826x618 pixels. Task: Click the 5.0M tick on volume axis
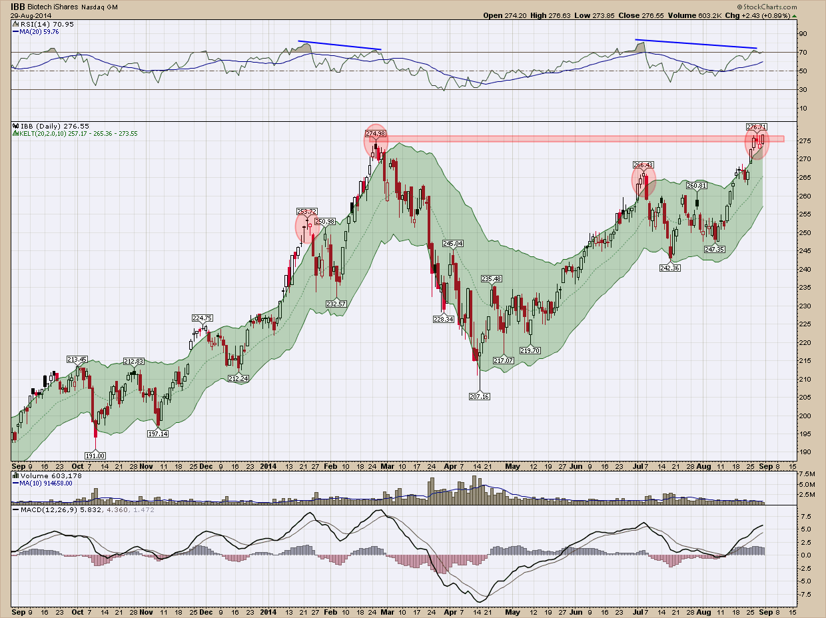pos(806,485)
